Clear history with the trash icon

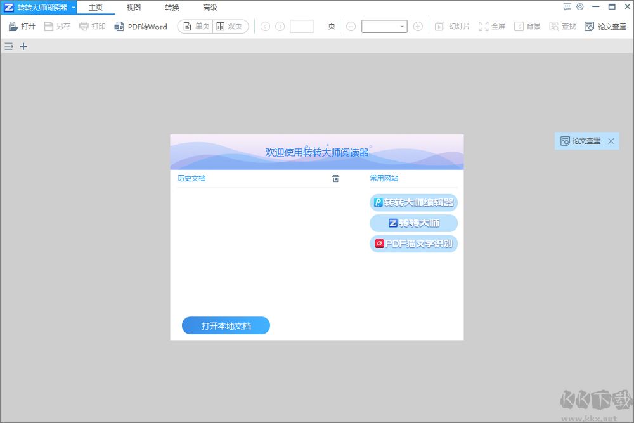tap(335, 178)
